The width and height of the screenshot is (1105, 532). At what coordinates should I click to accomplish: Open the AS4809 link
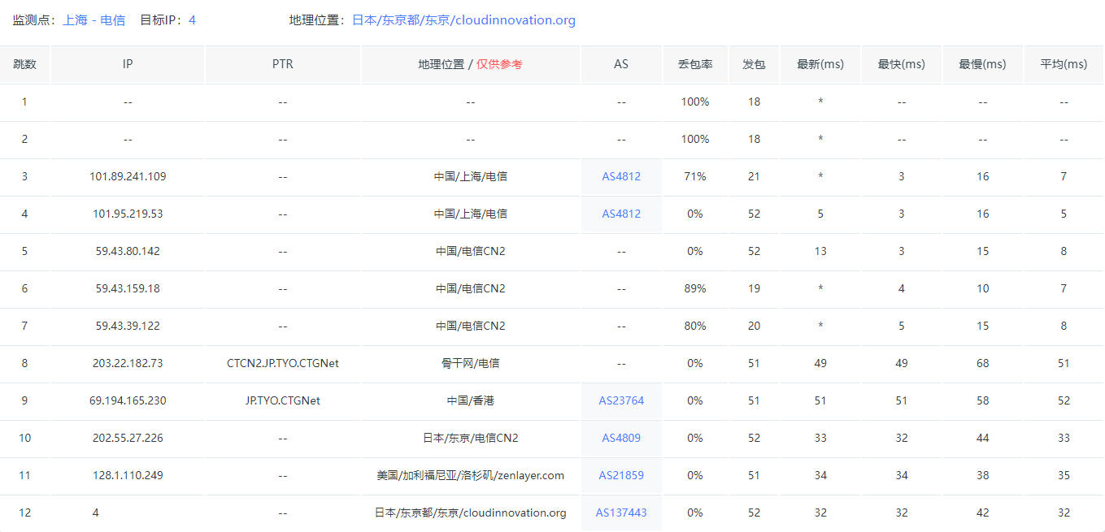[621, 438]
